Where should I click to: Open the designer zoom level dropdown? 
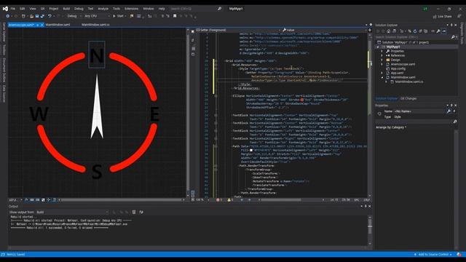coord(16,200)
